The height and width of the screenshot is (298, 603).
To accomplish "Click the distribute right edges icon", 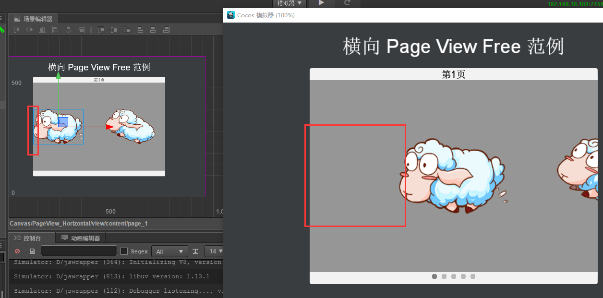I will tap(166, 30).
